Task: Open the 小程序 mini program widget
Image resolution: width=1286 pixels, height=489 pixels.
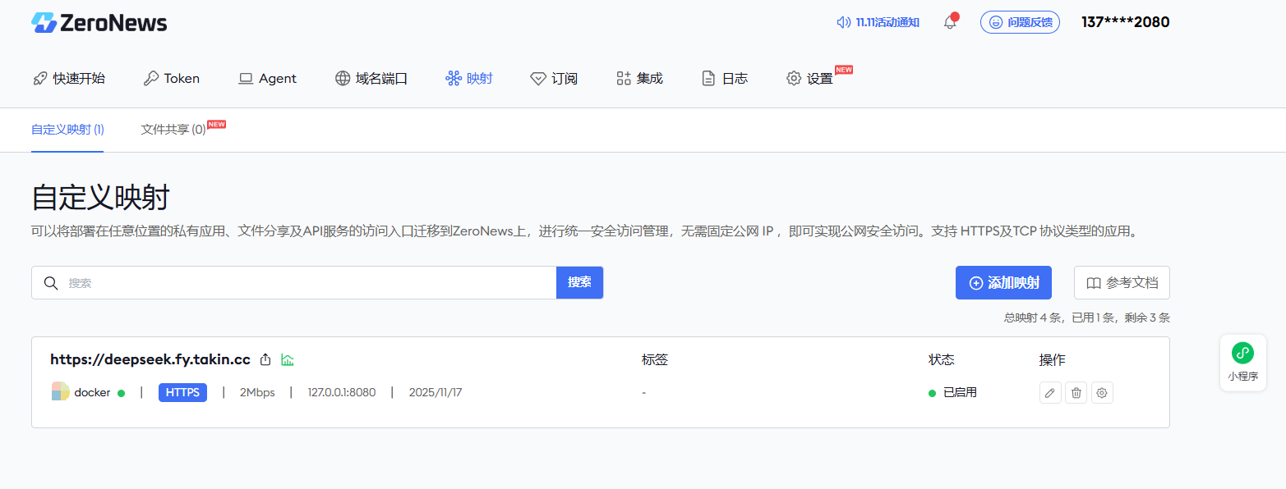Action: (x=1242, y=362)
